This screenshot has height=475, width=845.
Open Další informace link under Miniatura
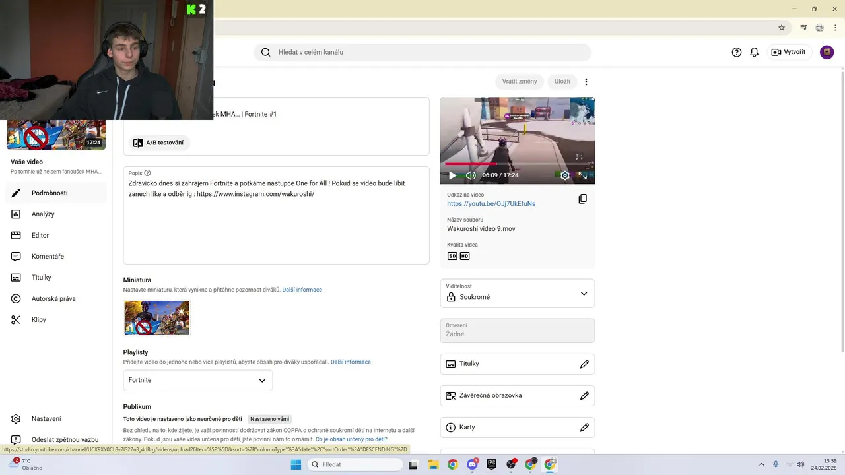302,290
